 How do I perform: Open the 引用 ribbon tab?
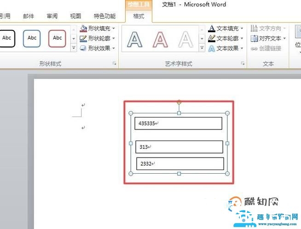click(5, 16)
